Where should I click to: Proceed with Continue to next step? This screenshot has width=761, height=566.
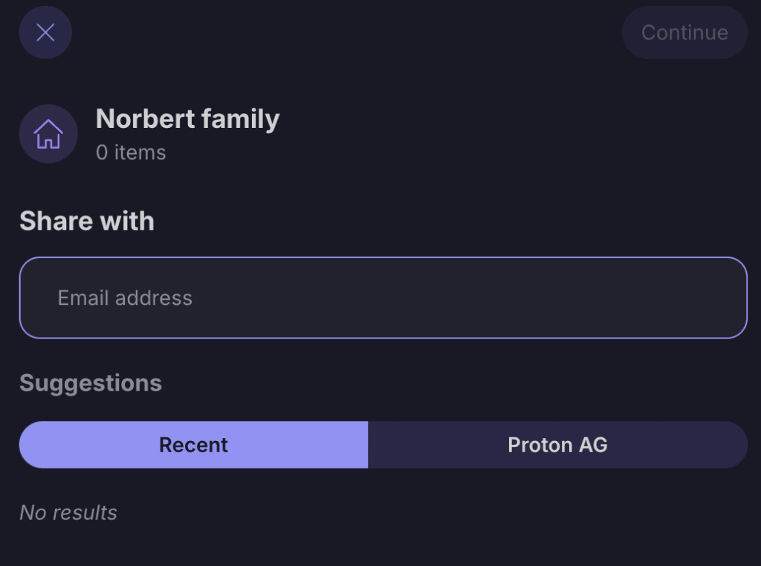[684, 33]
